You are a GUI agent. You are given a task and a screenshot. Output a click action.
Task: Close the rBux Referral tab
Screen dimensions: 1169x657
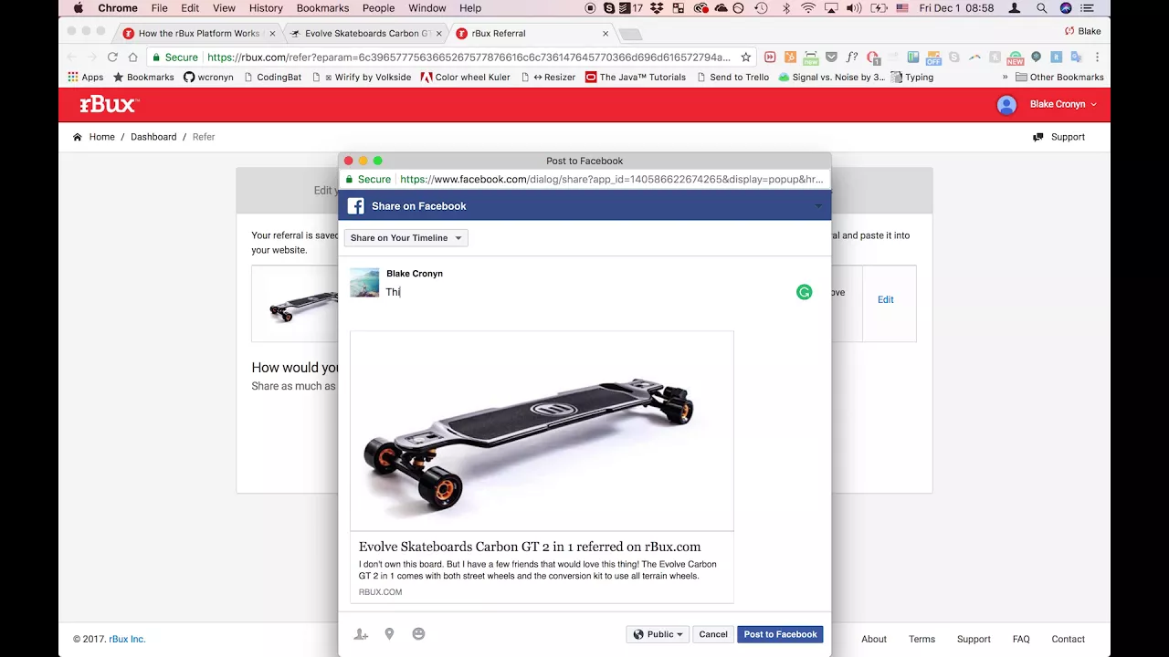(x=606, y=34)
